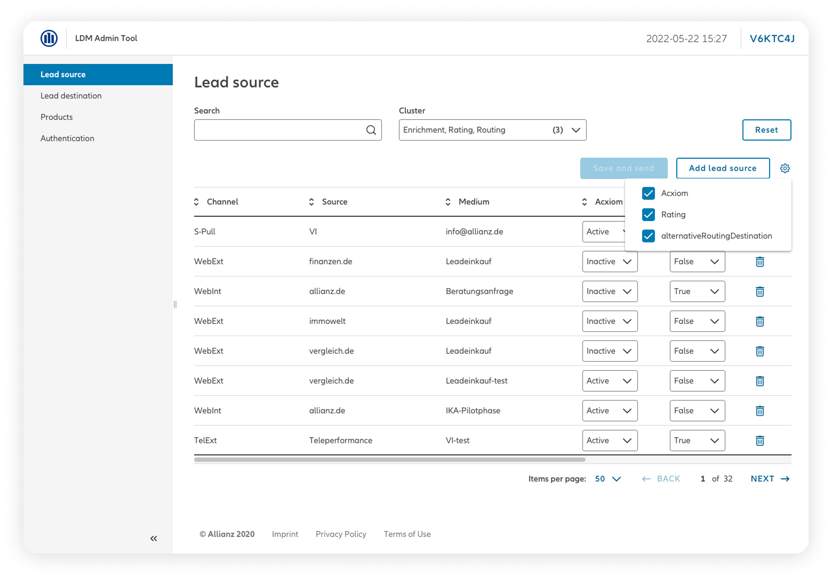Open the Terms of Use link
Viewport: 832px width, 579px height.
407,534
